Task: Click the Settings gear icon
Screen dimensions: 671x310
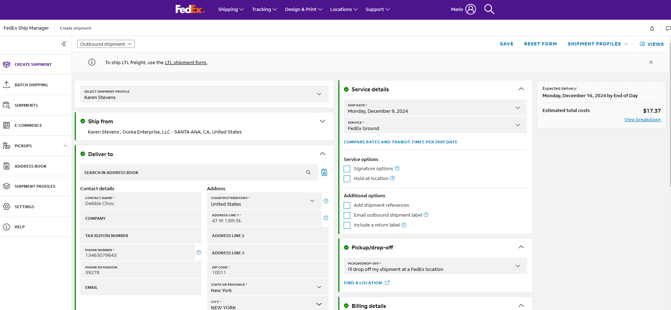Action: (6, 207)
